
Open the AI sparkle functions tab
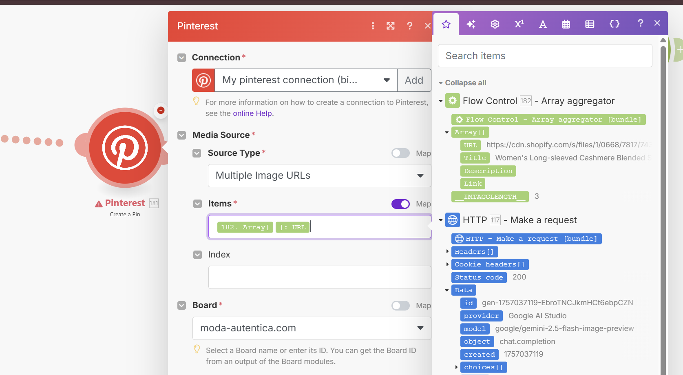[x=471, y=24]
